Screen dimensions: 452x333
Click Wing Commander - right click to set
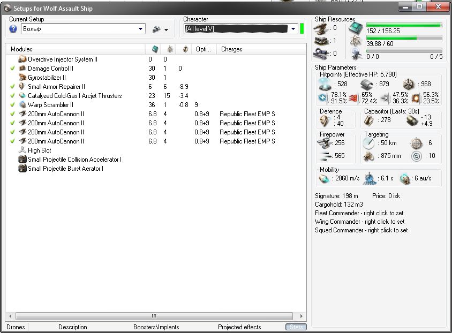[360, 222]
